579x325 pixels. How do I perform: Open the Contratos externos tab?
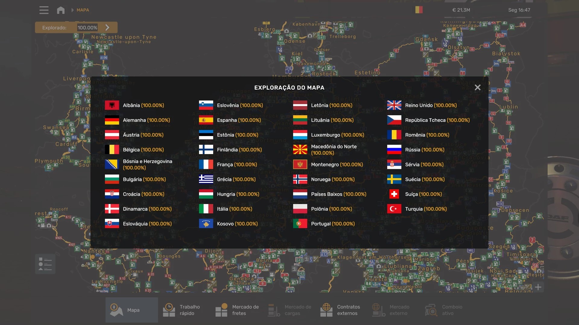pyautogui.click(x=341, y=310)
